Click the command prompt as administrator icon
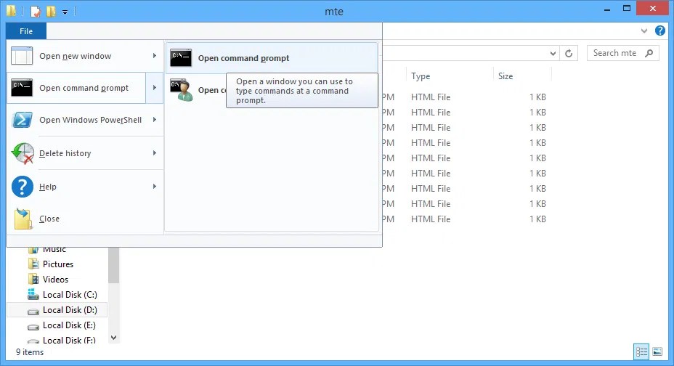The height and width of the screenshot is (366, 674). 181,90
